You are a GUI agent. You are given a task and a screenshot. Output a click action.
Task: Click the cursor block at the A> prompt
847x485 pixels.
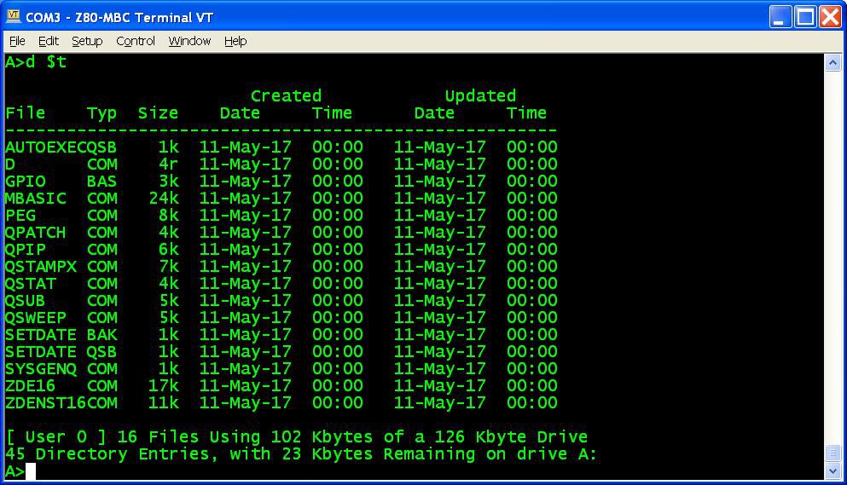tap(31, 471)
